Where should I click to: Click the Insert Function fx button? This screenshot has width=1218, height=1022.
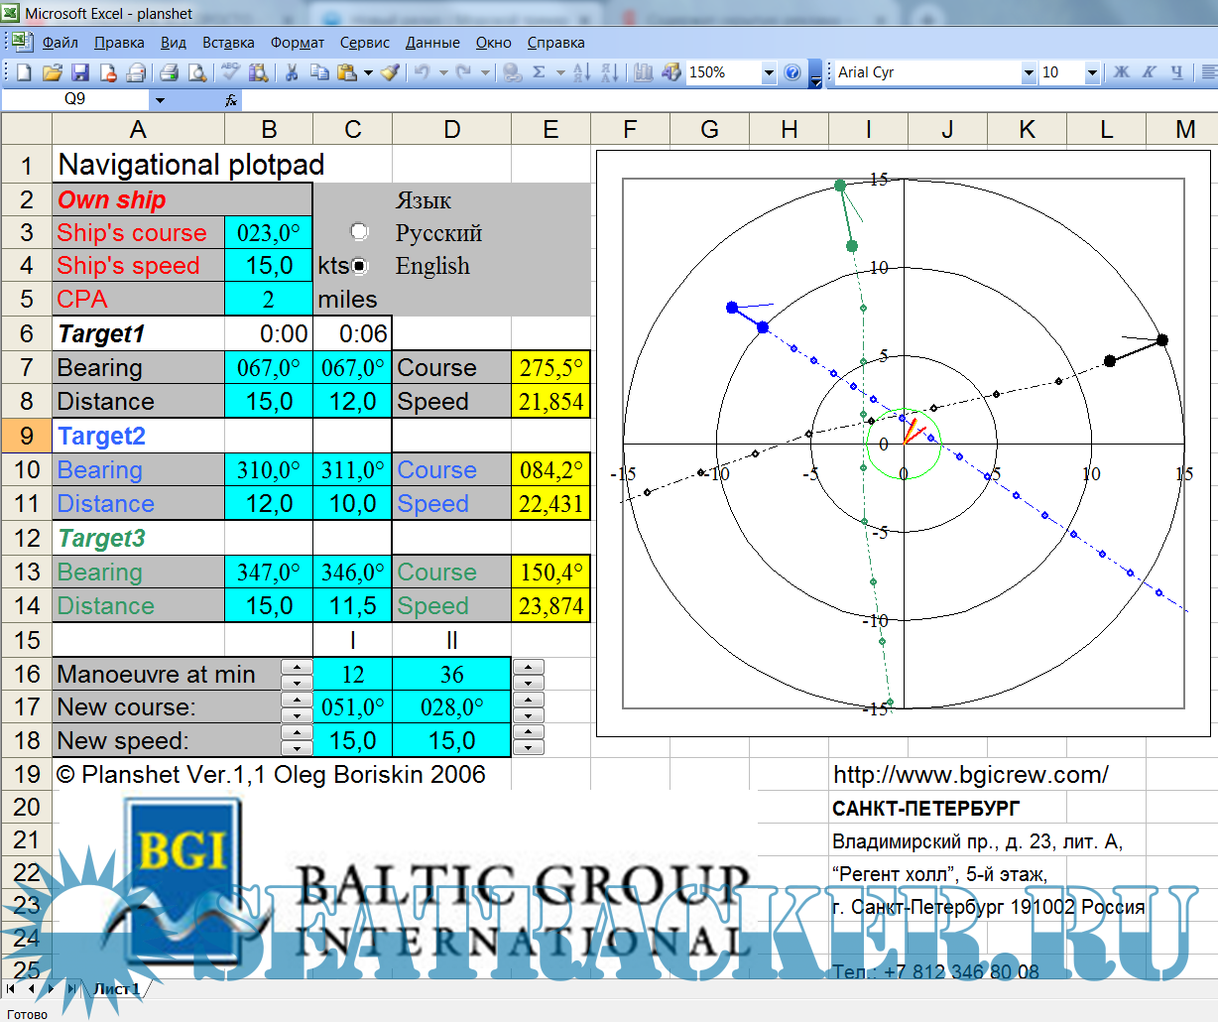coord(230,99)
